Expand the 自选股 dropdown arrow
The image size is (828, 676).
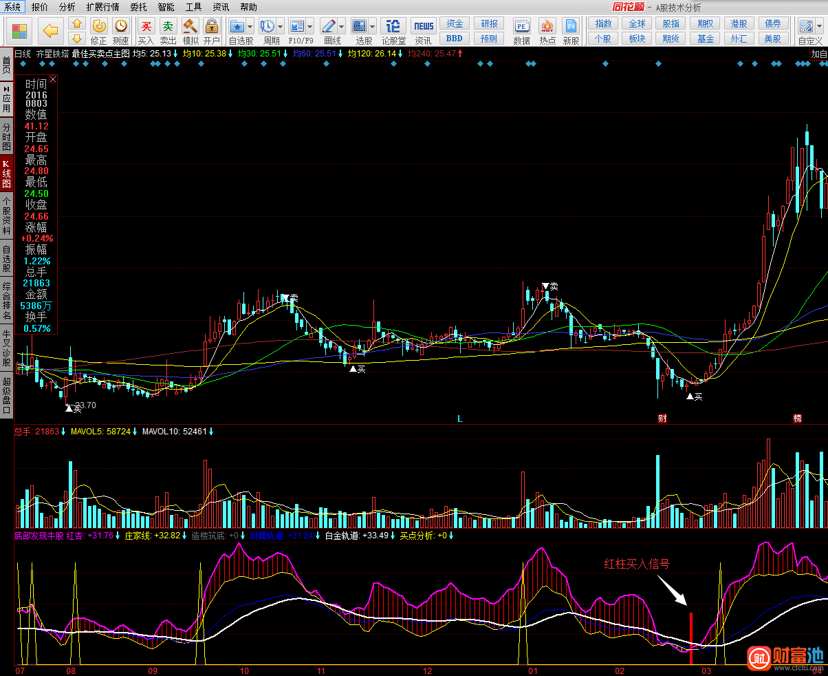[250, 27]
